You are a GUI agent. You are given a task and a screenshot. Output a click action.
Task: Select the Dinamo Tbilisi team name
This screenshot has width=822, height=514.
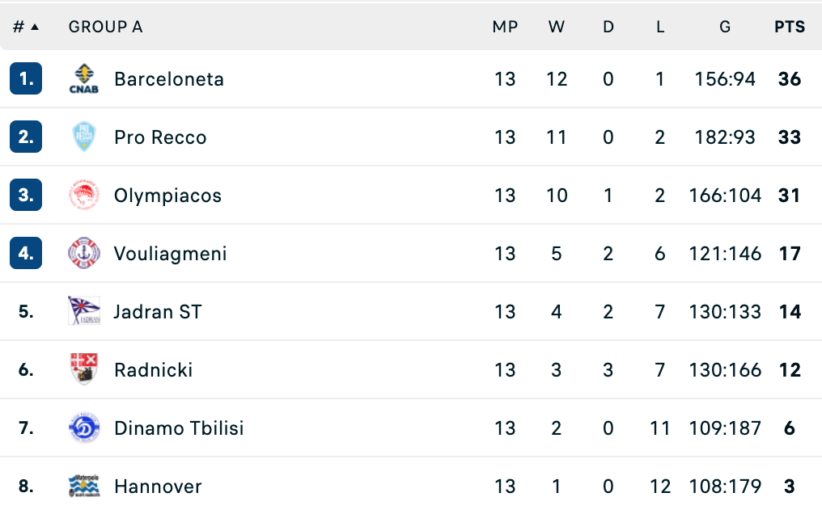point(179,428)
